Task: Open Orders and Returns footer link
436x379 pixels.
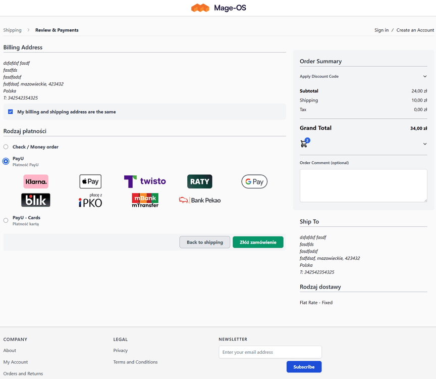Action: coord(23,374)
